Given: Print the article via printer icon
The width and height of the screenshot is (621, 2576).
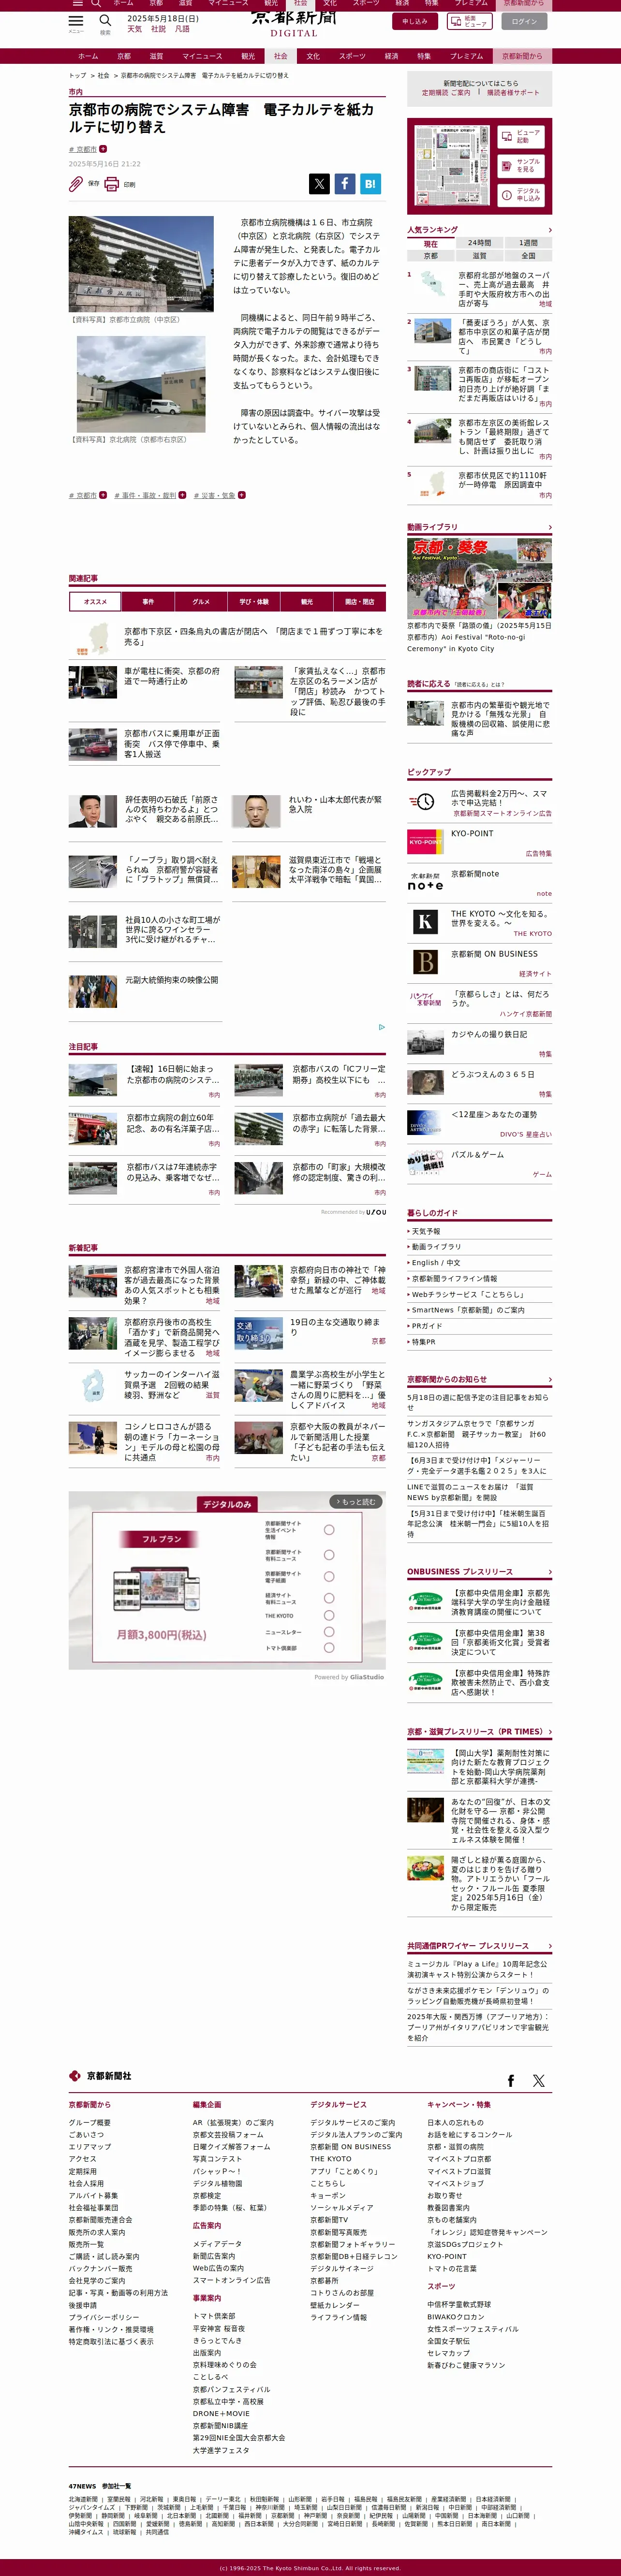Looking at the screenshot, I should tap(112, 184).
